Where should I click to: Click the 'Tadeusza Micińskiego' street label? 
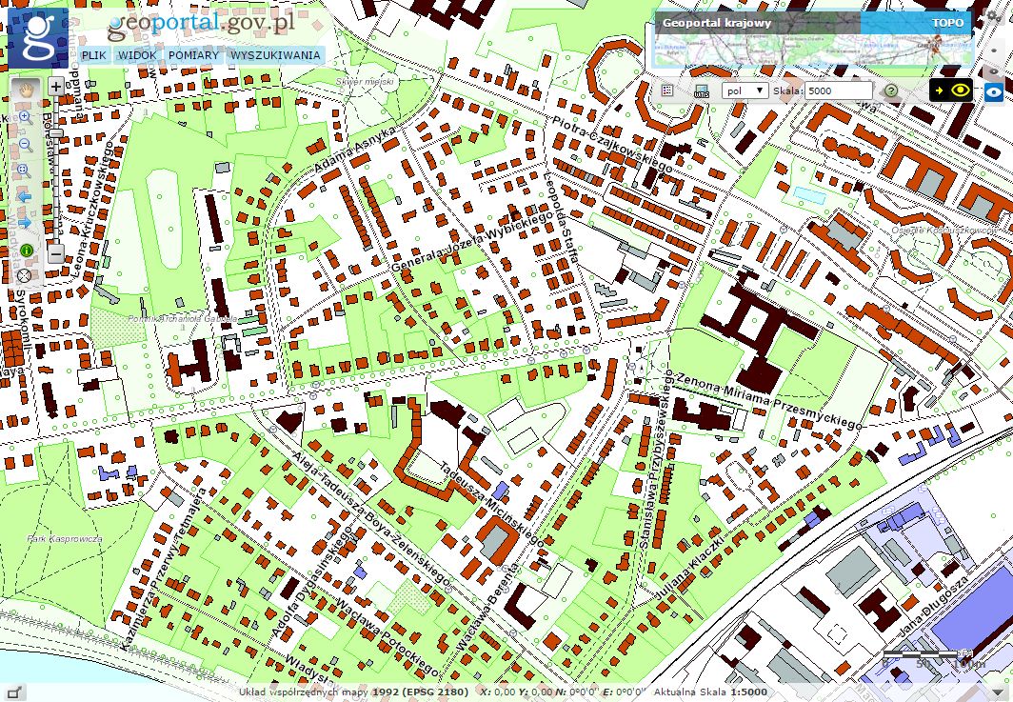(x=491, y=504)
